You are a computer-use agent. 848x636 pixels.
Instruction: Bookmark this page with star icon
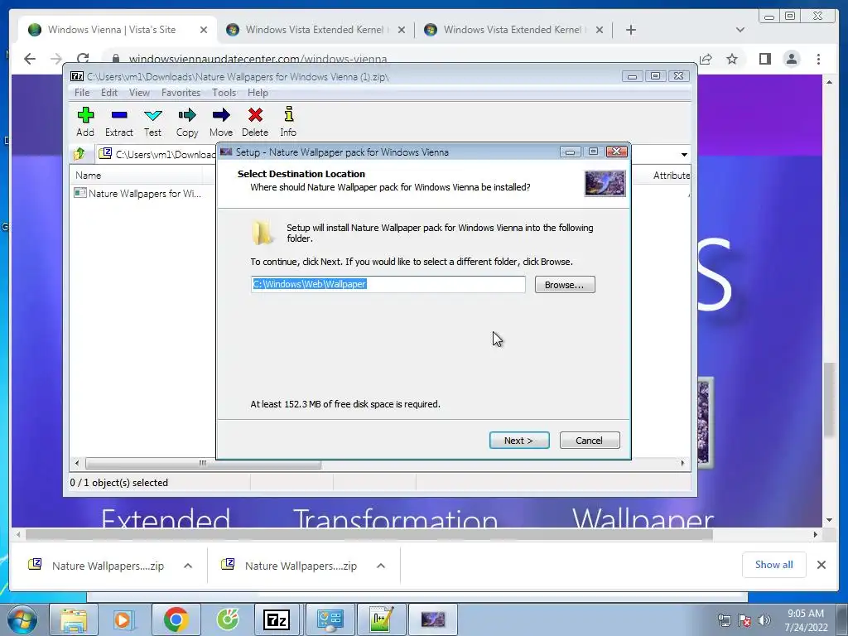[732, 59]
